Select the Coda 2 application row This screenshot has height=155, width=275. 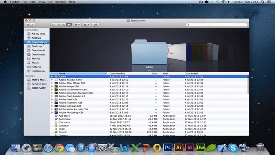(149, 132)
